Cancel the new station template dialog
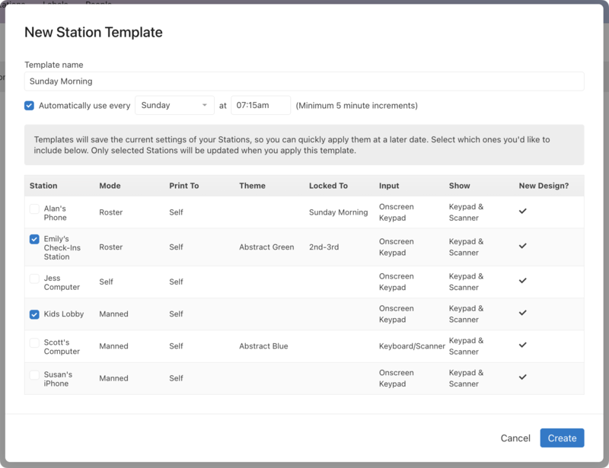Screen dimensions: 609x468 (515, 438)
